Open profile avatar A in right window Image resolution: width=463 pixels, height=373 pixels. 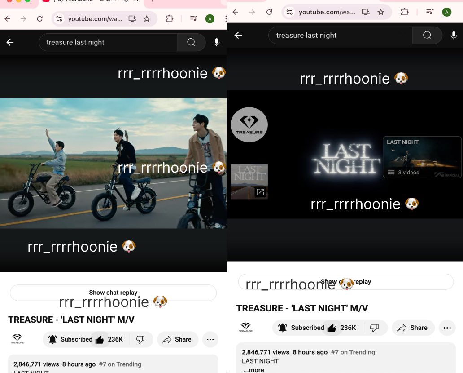point(446,12)
